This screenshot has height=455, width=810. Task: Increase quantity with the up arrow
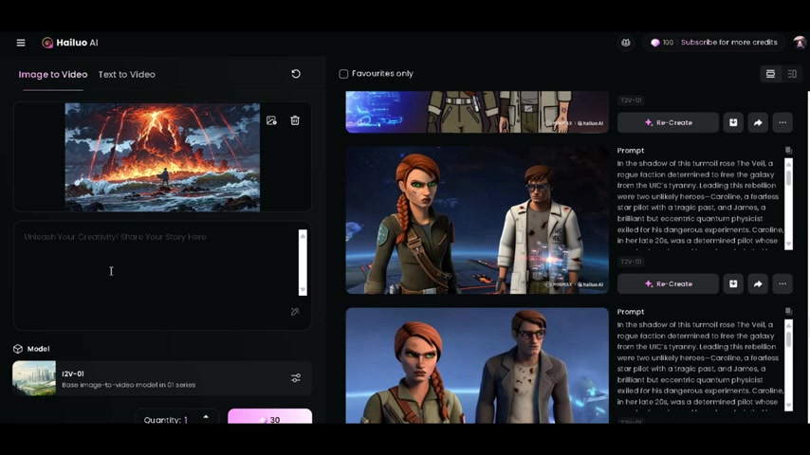tap(206, 416)
